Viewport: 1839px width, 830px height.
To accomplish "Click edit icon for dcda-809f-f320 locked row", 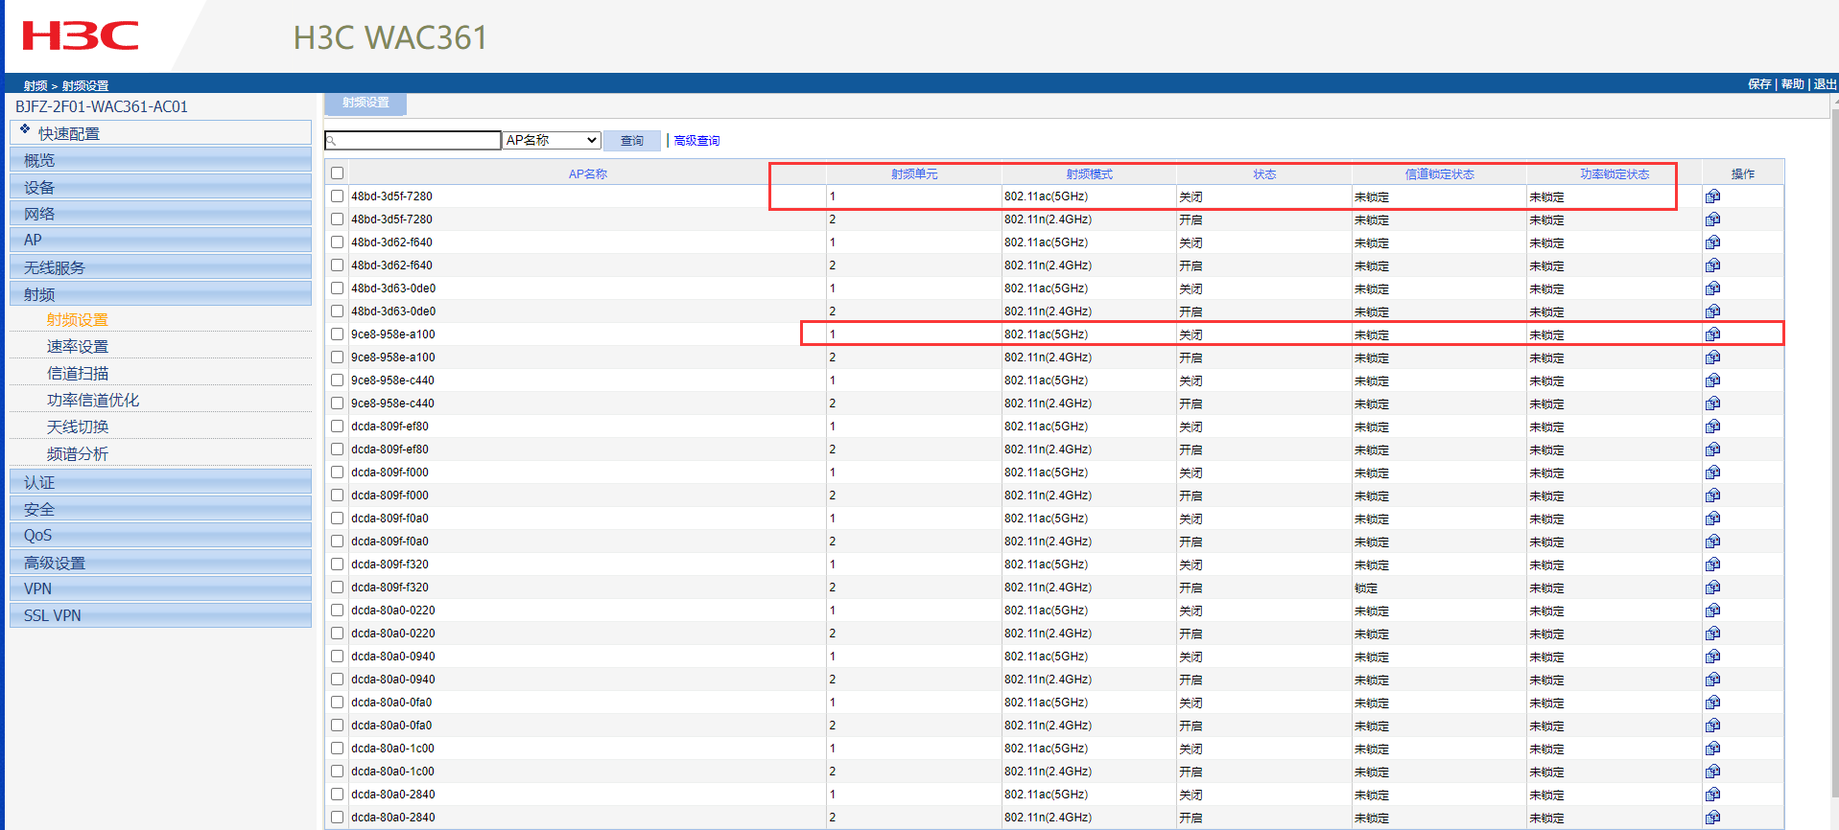I will click(1712, 588).
